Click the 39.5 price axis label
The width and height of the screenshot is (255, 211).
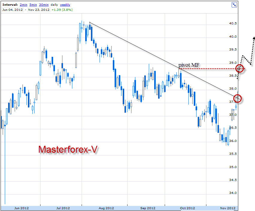click(x=233, y=49)
